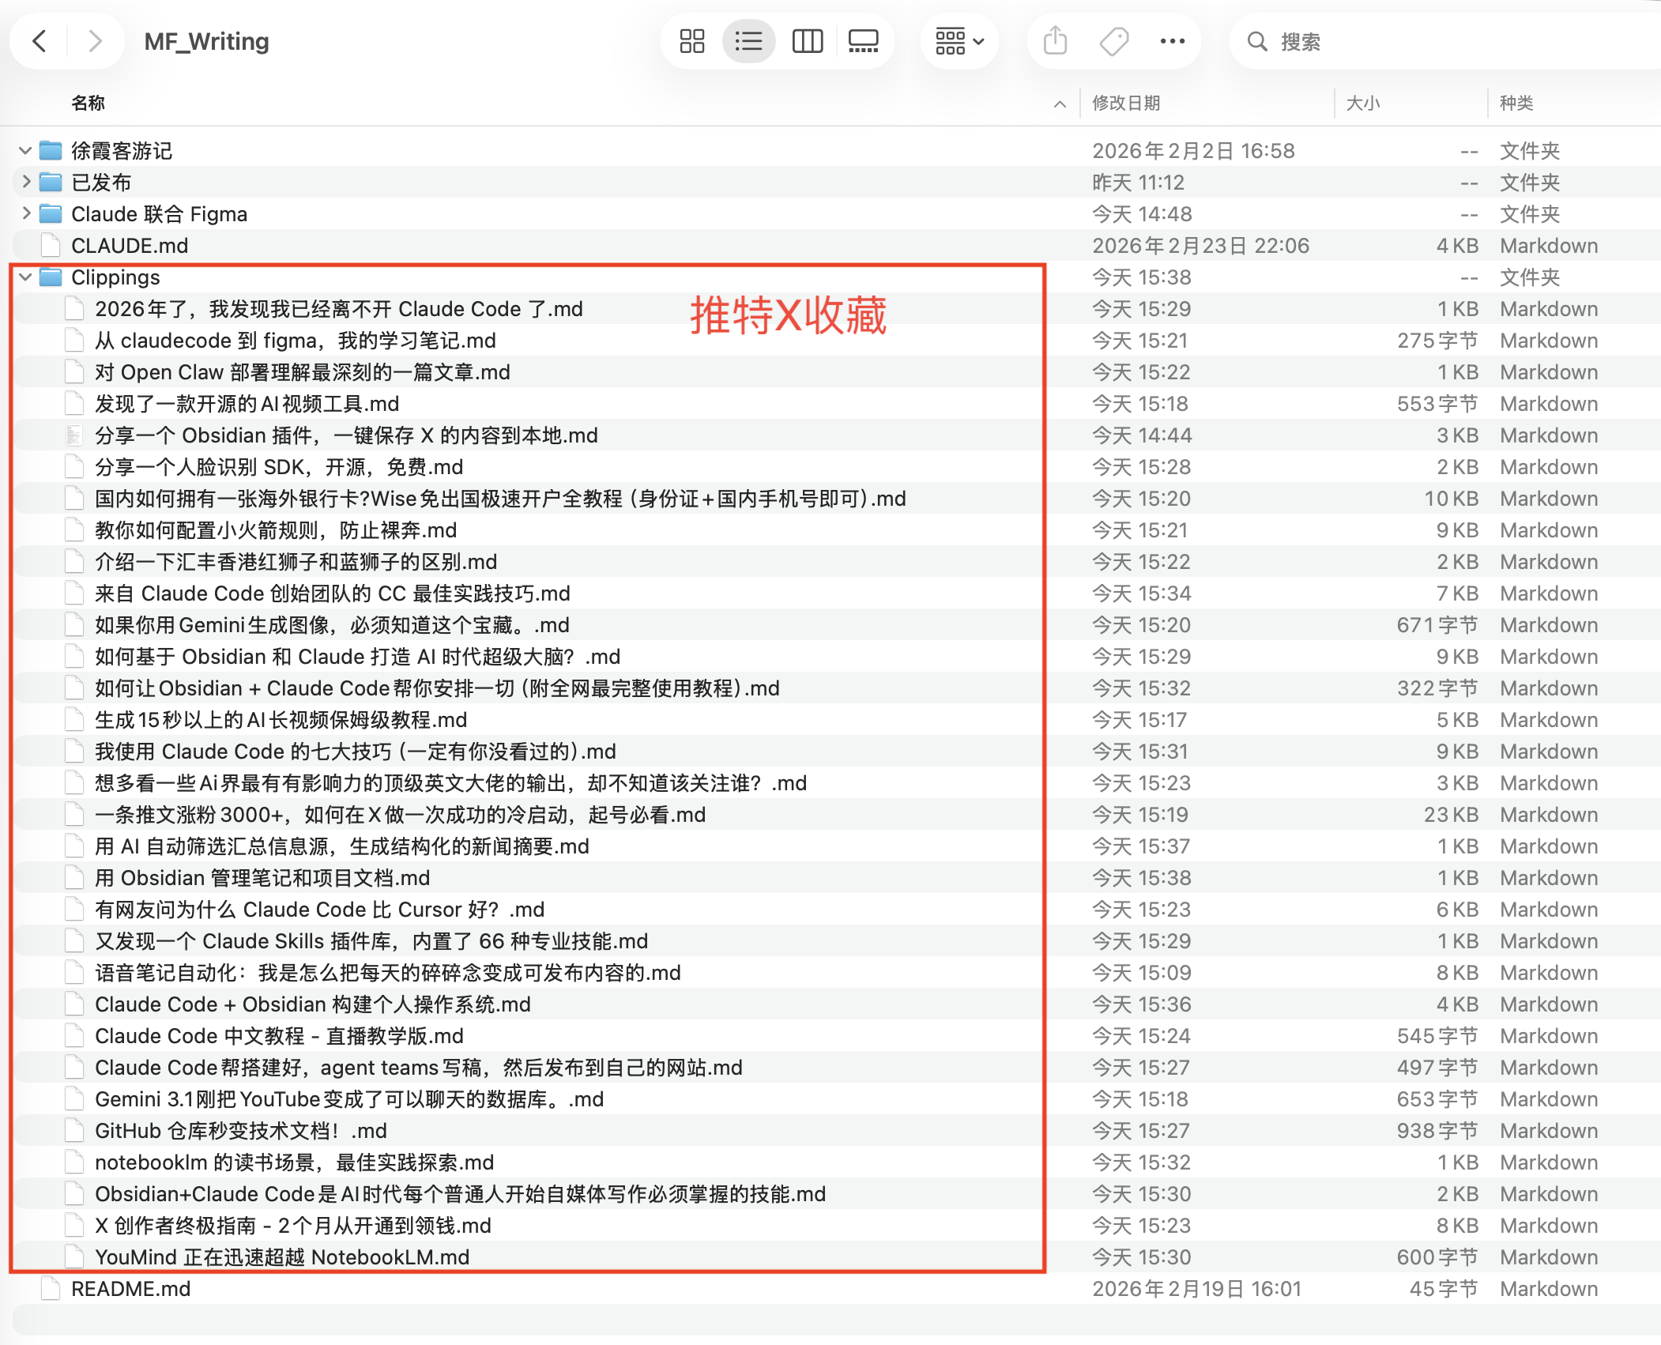Click file icon of 2026年了 Claude Code note
1661x1345 pixels.
click(74, 308)
